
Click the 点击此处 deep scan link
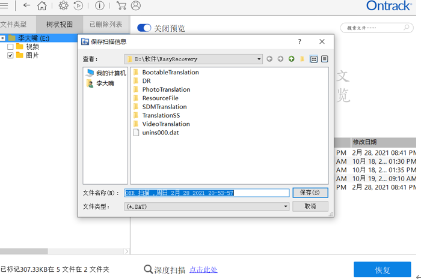tap(203, 269)
